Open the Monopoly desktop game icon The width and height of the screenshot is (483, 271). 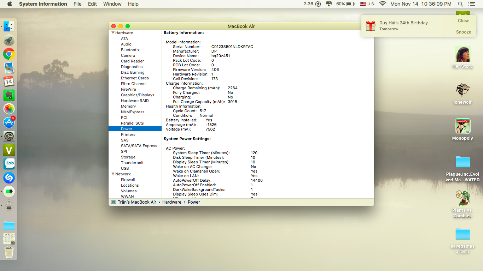pyautogui.click(x=462, y=126)
